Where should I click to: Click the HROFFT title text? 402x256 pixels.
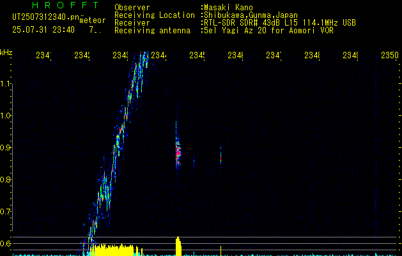66,5
